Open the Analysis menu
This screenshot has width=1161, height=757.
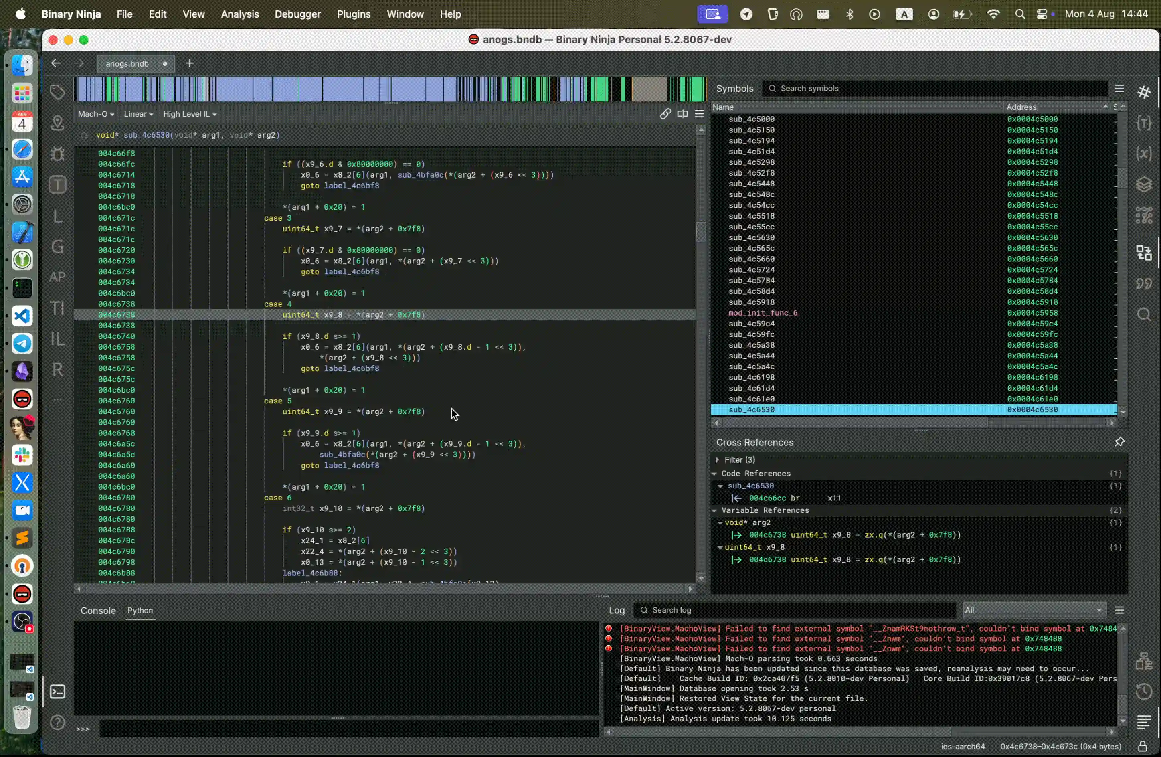[239, 14]
